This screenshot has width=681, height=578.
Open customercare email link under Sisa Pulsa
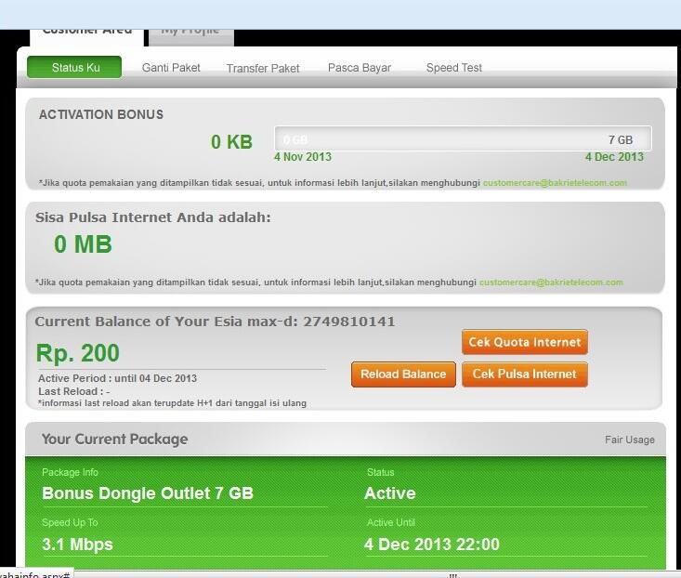tap(551, 282)
